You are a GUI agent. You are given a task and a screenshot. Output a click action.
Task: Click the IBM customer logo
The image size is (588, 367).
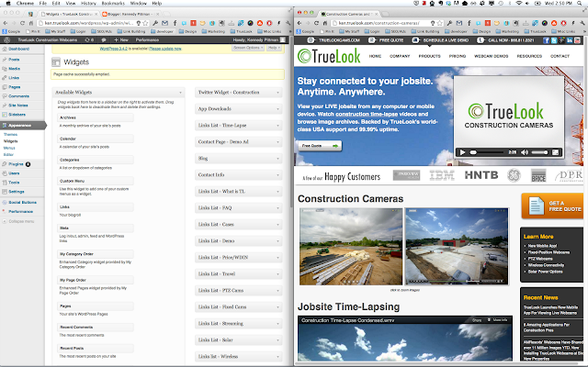[x=442, y=175]
